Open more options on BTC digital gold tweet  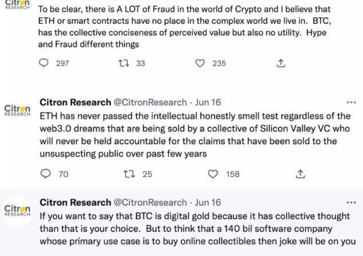pyautogui.click(x=351, y=203)
